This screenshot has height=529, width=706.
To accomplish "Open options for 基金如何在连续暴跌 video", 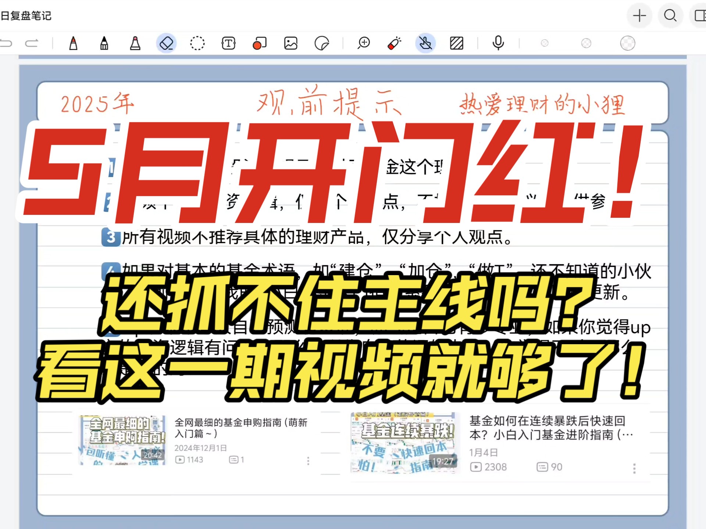I will (x=634, y=468).
